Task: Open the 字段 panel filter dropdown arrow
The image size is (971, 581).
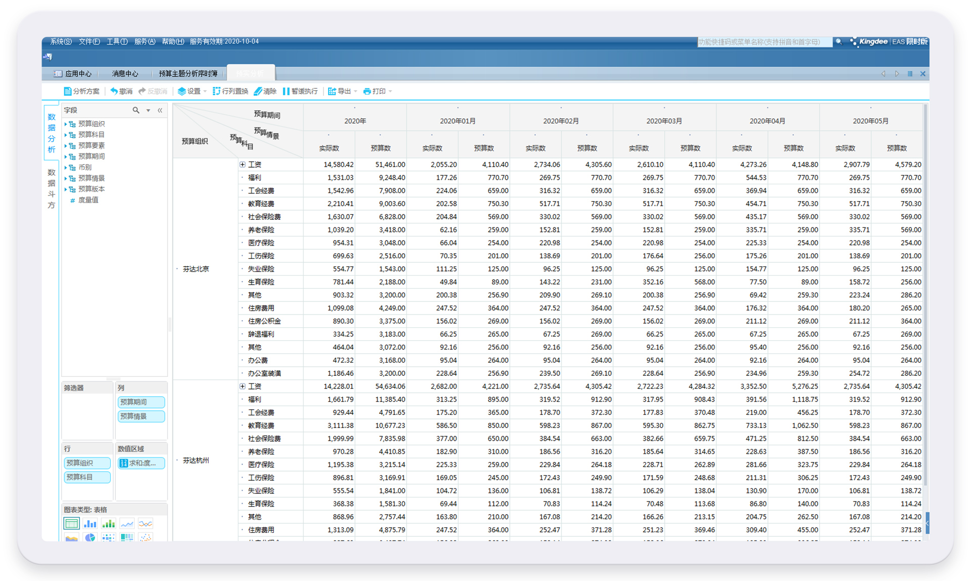Action: tap(148, 110)
